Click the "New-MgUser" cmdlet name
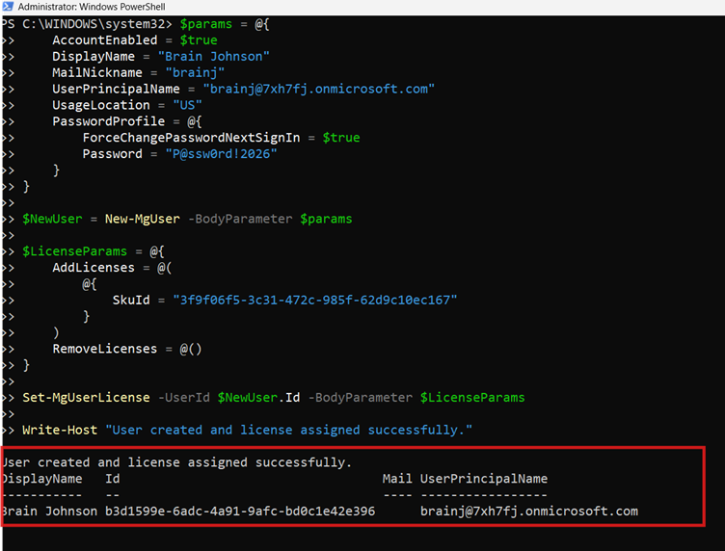Screen dimensions: 725x551 pyautogui.click(x=143, y=219)
